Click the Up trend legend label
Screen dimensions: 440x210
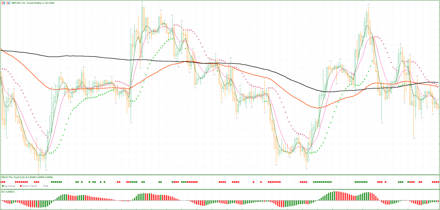[9, 186]
